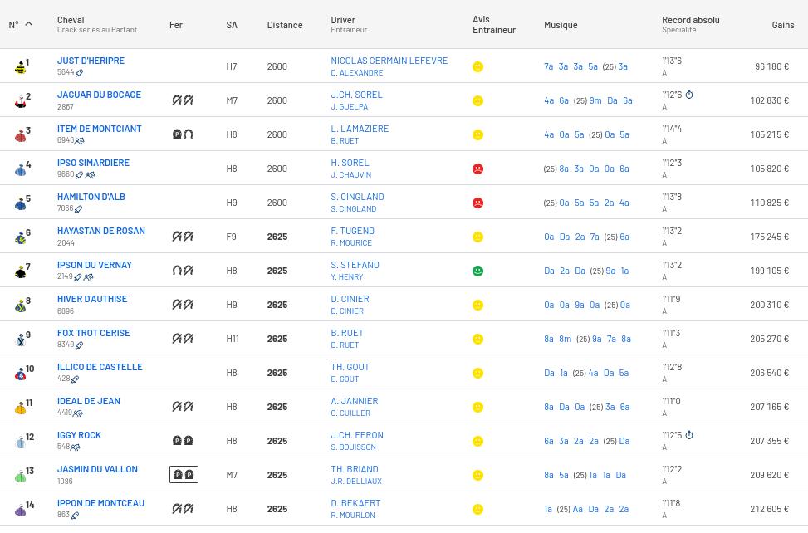The height and width of the screenshot is (533, 808).
Task: Toggle the sort arrow next to N°
Action: (28, 24)
